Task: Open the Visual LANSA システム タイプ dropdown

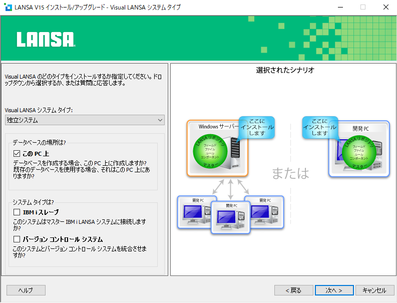Action: coord(85,120)
